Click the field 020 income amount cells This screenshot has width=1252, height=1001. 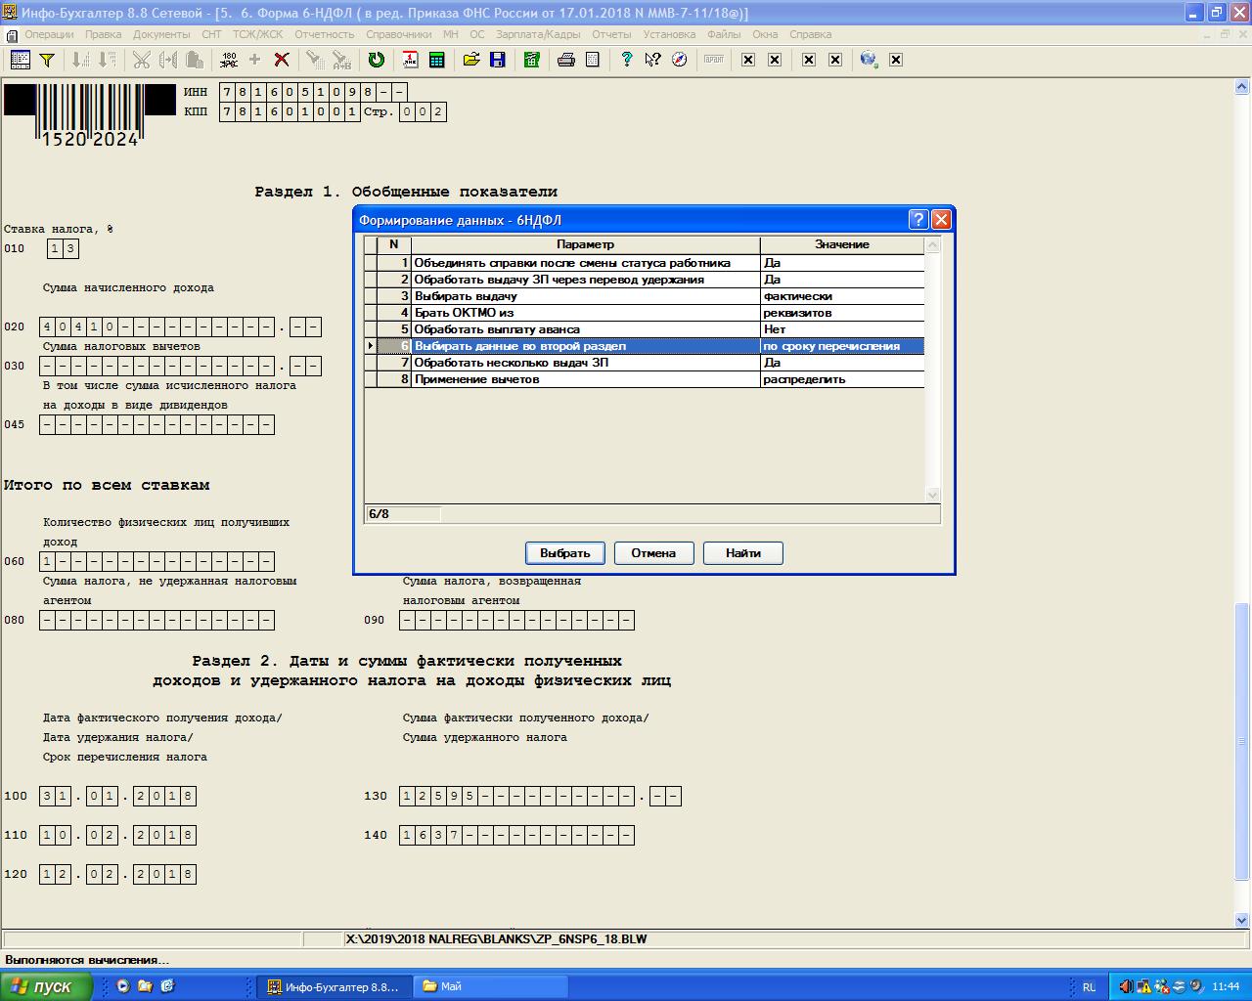(180, 327)
